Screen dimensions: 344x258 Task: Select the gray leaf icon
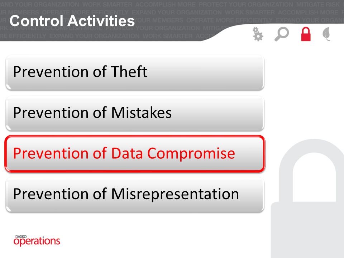(327, 34)
